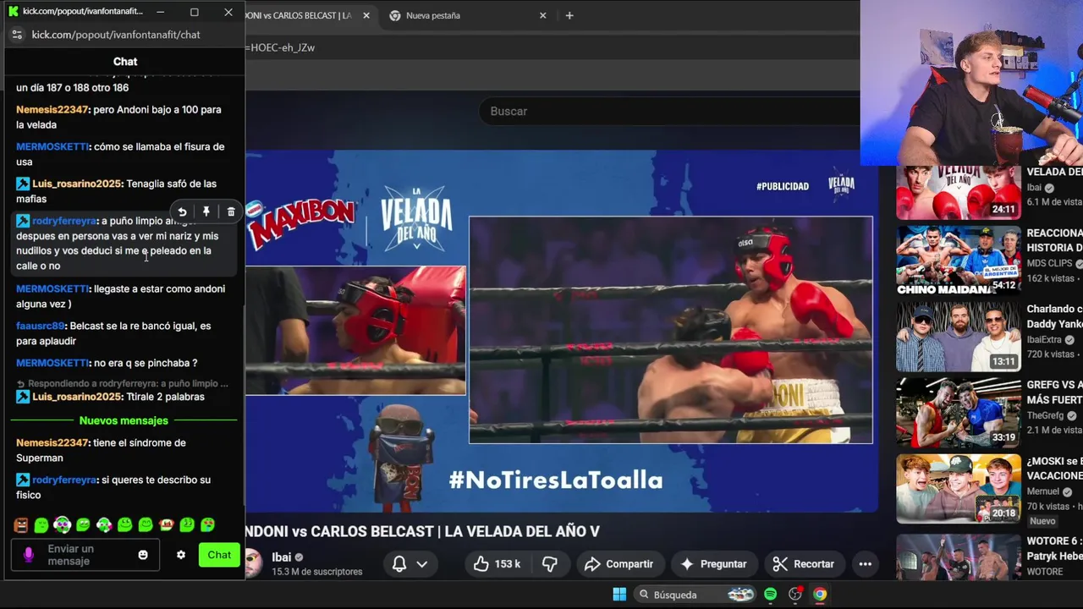The height and width of the screenshot is (609, 1083).
Task: Click the Ibai channel name link
Action: click(x=281, y=557)
